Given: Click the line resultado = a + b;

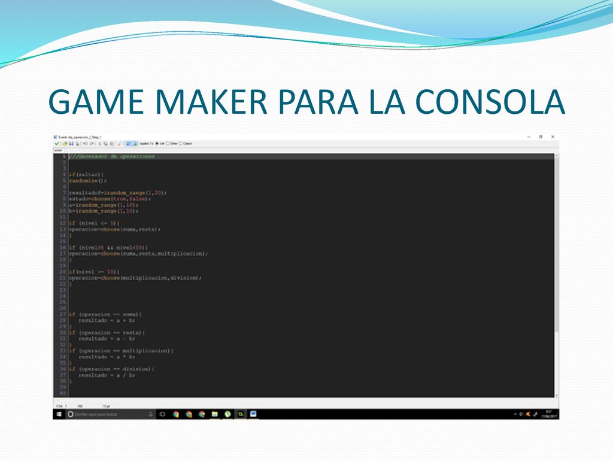Looking at the screenshot, I should (107, 320).
